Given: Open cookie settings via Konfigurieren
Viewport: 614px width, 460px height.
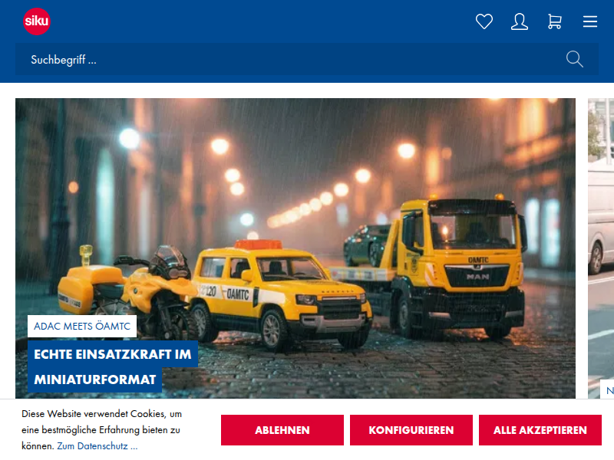Looking at the screenshot, I should click(x=411, y=430).
